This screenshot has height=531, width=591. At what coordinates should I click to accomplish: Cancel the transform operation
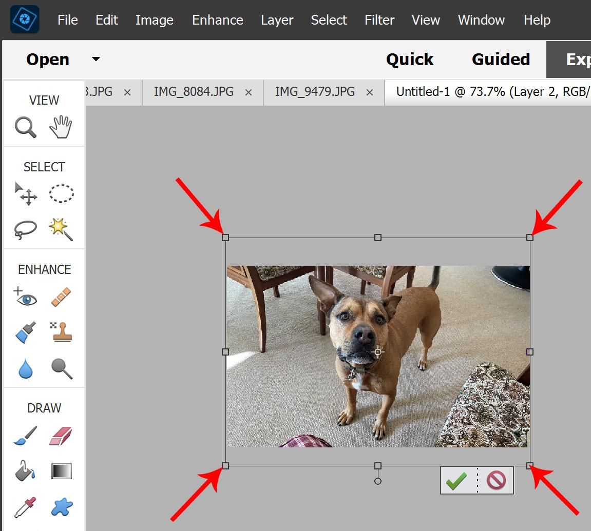click(x=497, y=480)
